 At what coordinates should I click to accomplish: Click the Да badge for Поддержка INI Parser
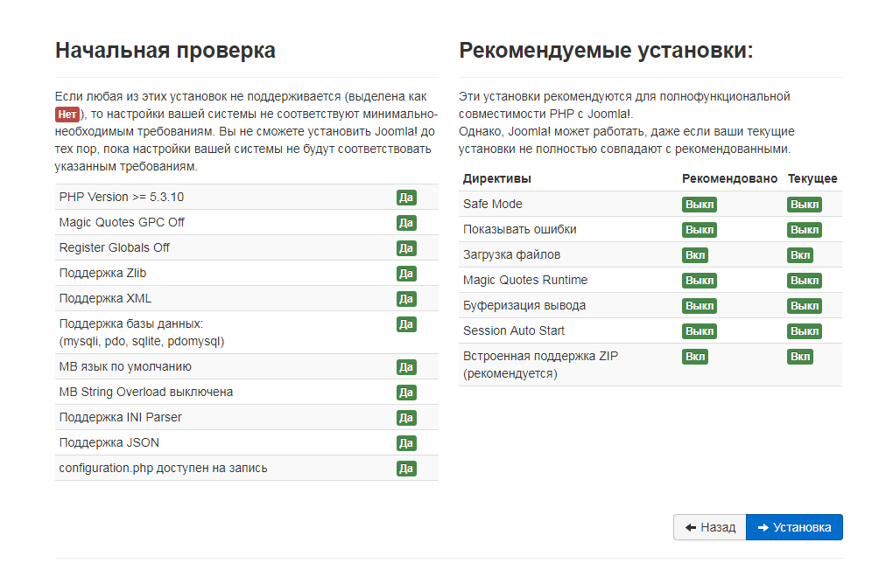tap(406, 418)
